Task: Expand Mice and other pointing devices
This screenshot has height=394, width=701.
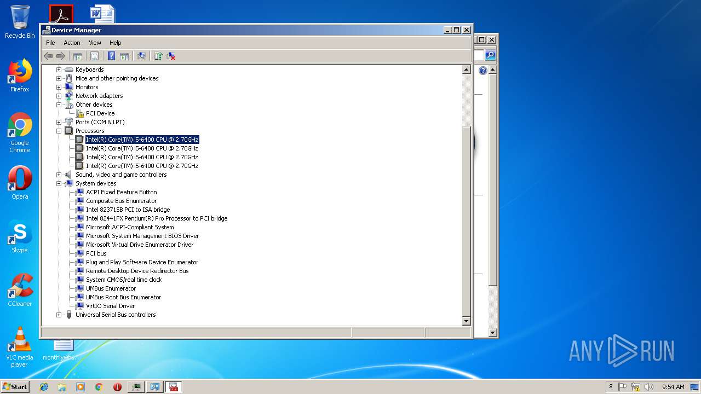Action: tap(59, 78)
